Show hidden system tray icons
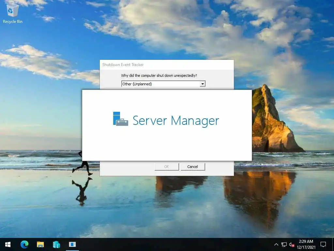This screenshot has height=251, width=334. coord(276,244)
